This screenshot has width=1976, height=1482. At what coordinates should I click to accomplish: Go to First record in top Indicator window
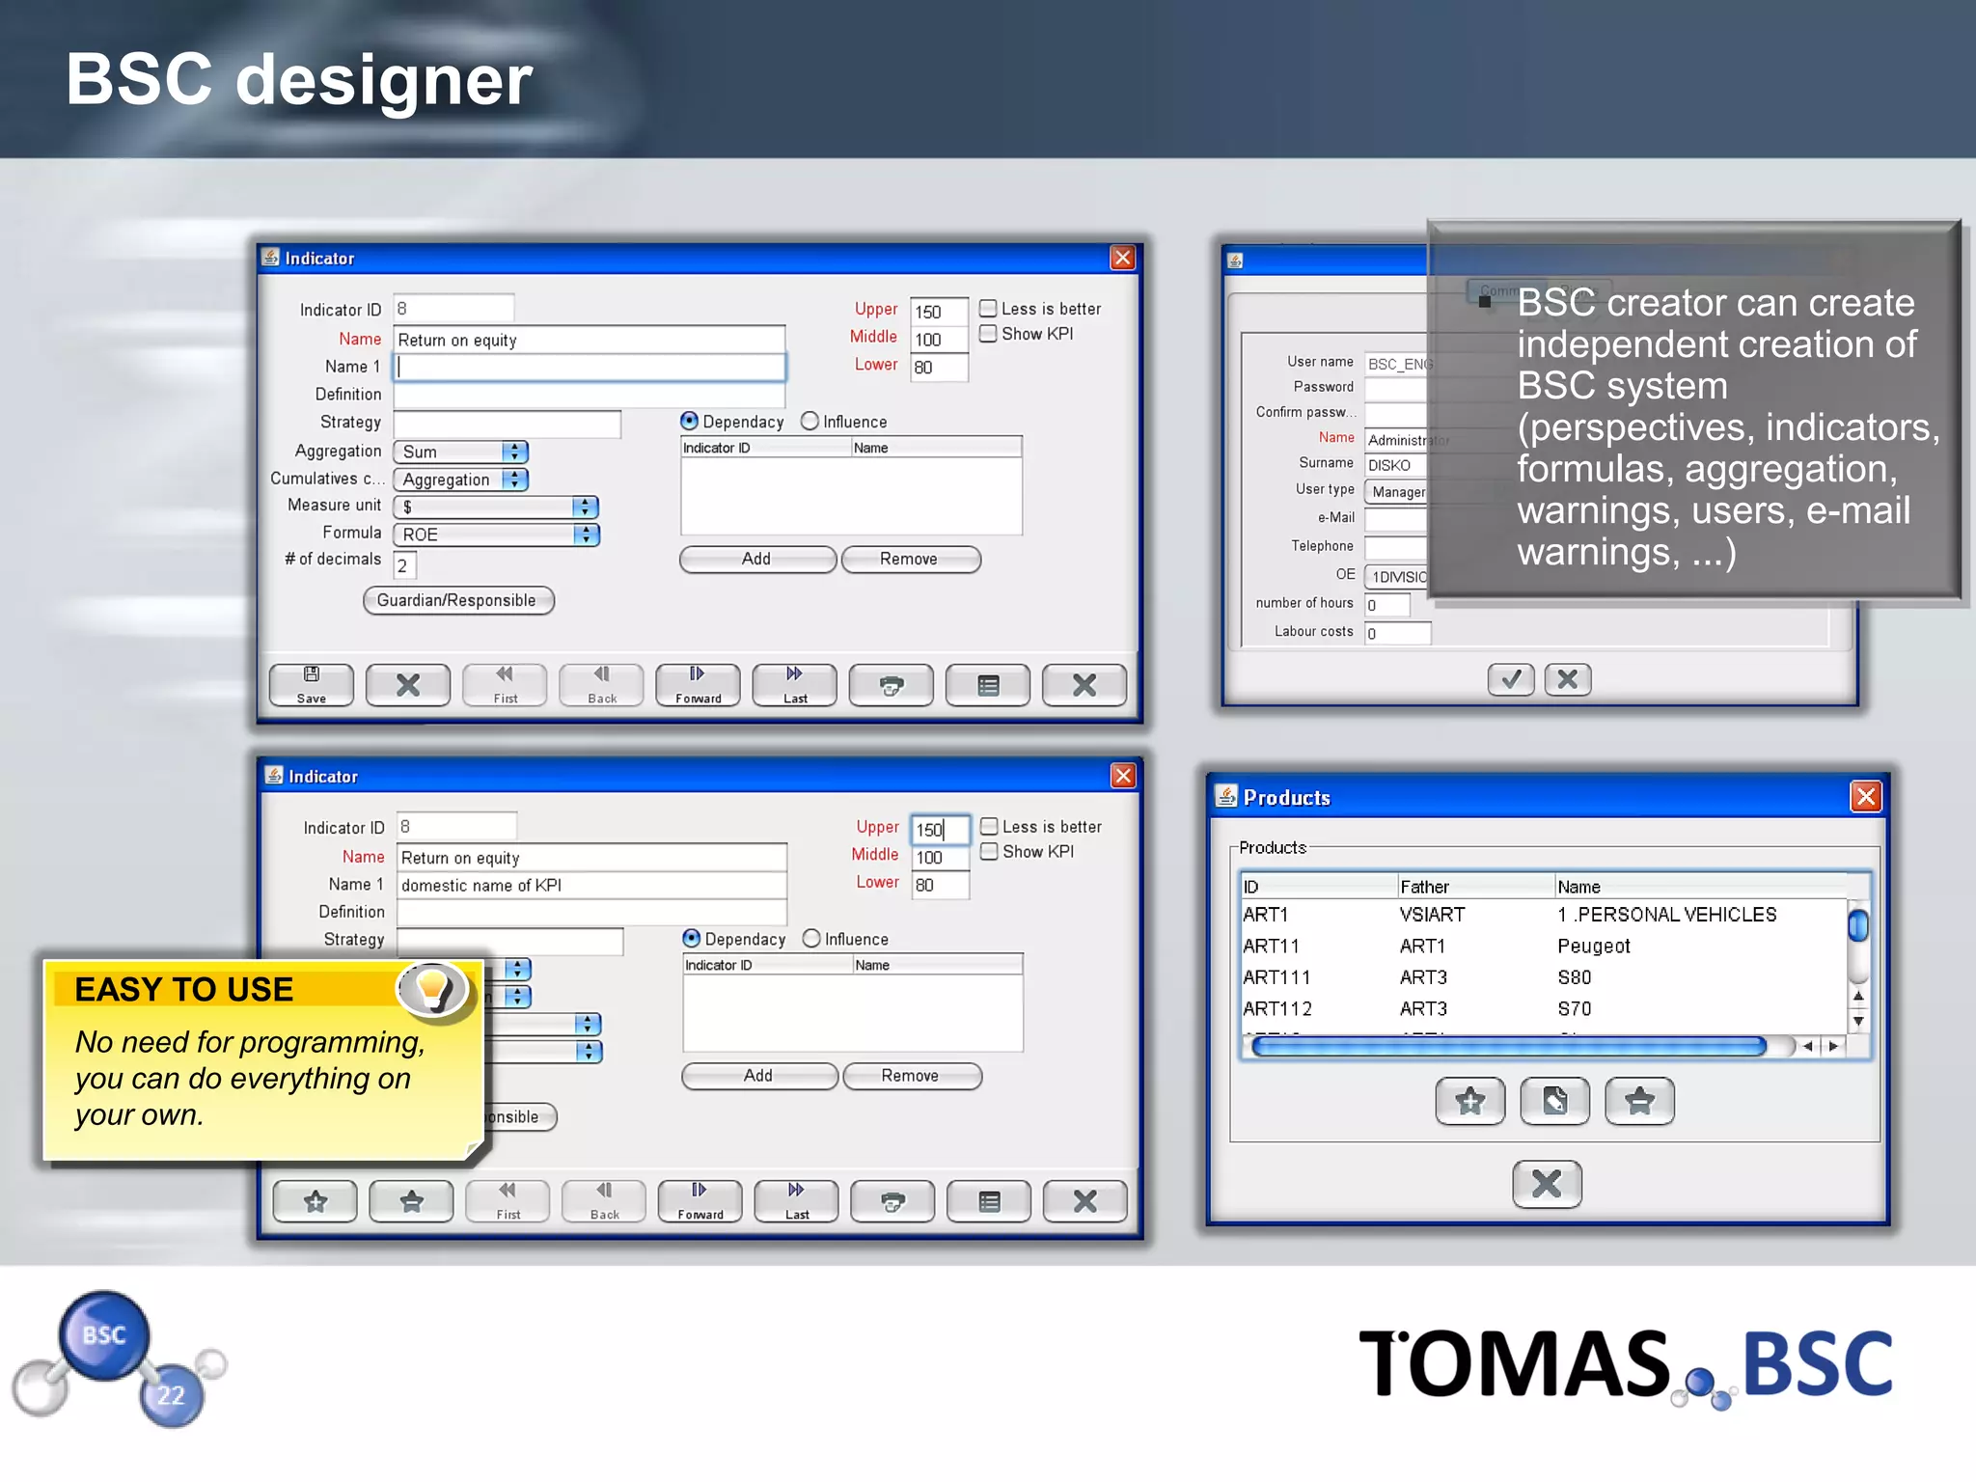point(505,685)
